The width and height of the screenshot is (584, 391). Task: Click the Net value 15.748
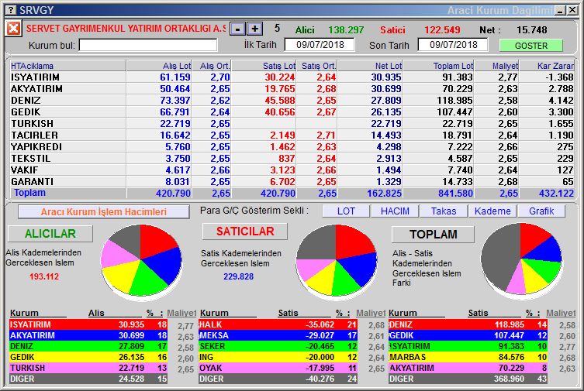pyautogui.click(x=532, y=29)
